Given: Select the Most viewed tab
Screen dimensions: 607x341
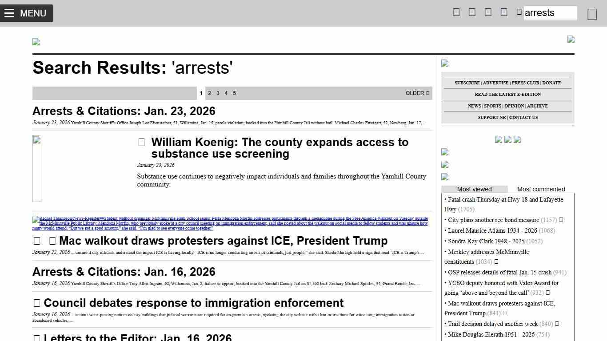Looking at the screenshot, I should [474, 189].
